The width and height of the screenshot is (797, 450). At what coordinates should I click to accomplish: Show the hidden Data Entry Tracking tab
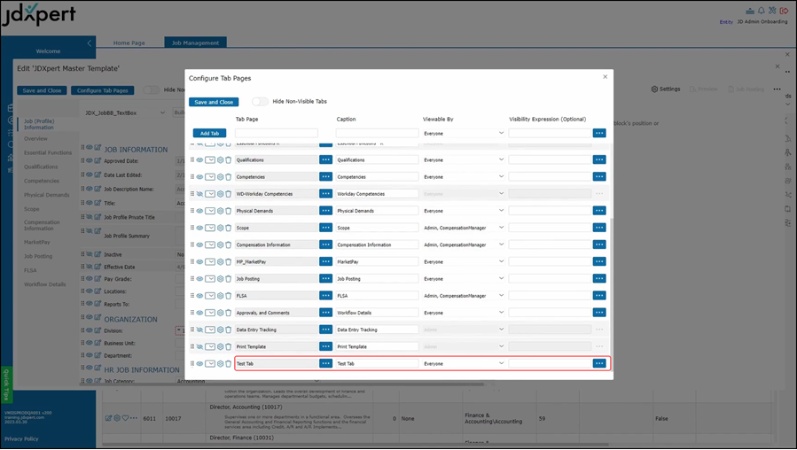pyautogui.click(x=200, y=330)
